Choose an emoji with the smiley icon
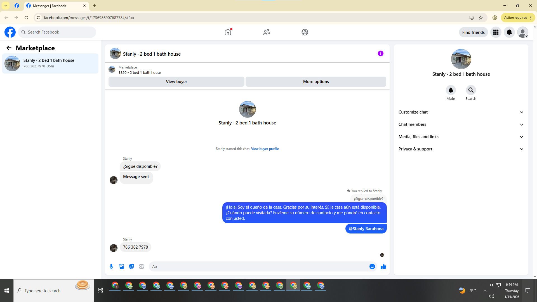The image size is (537, 302). [x=372, y=266]
